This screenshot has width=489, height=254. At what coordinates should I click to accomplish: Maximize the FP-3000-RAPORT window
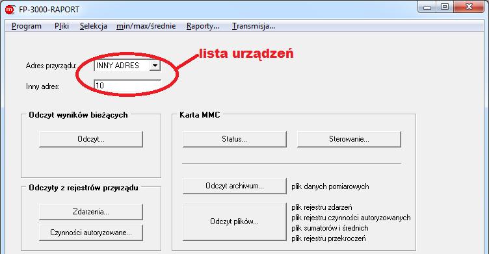tap(445, 7)
